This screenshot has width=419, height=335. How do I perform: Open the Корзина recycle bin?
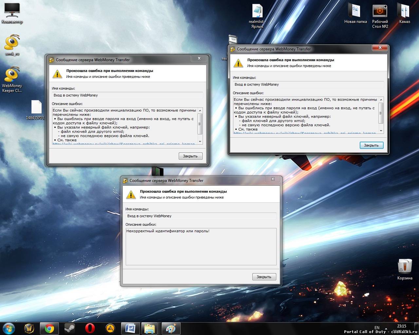[405, 270]
